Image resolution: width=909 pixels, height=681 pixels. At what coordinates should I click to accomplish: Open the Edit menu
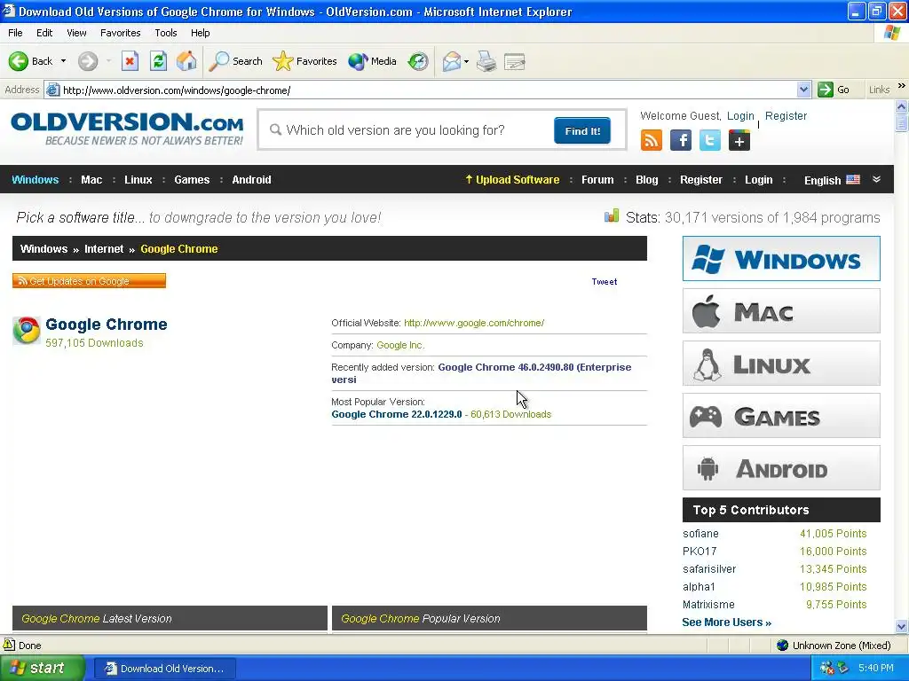(44, 33)
